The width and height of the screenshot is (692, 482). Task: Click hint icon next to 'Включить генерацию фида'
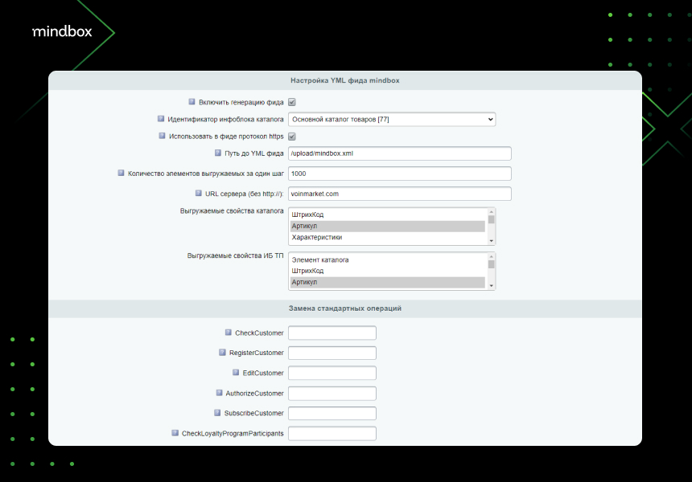click(192, 102)
